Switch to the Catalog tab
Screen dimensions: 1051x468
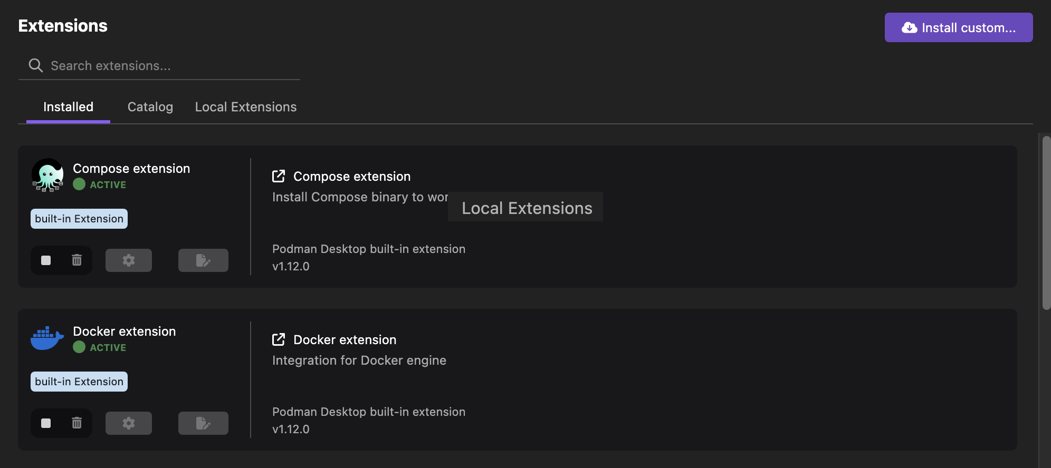tap(150, 107)
